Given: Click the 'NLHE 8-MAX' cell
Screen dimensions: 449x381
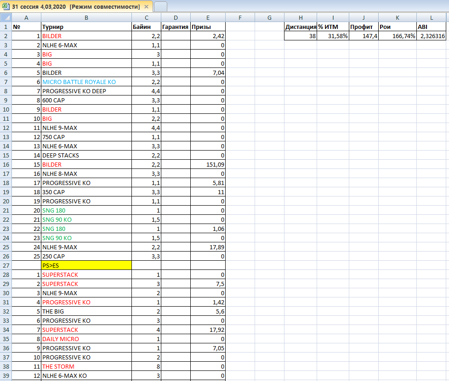Looking at the screenshot, I should click(x=86, y=174).
